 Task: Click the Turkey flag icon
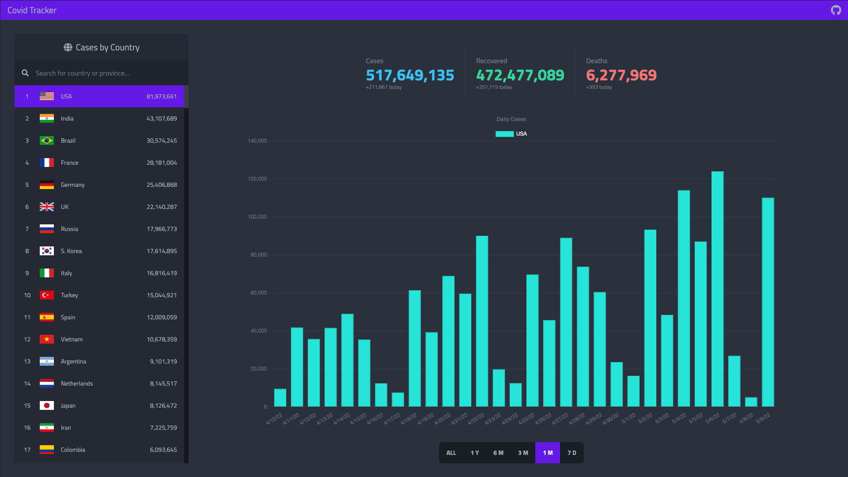[47, 295]
